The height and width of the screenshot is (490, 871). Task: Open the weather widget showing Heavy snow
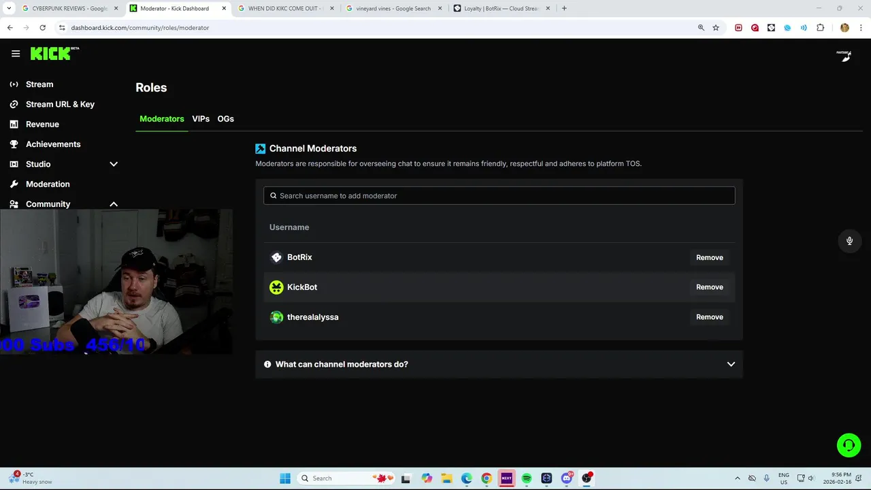tap(31, 478)
